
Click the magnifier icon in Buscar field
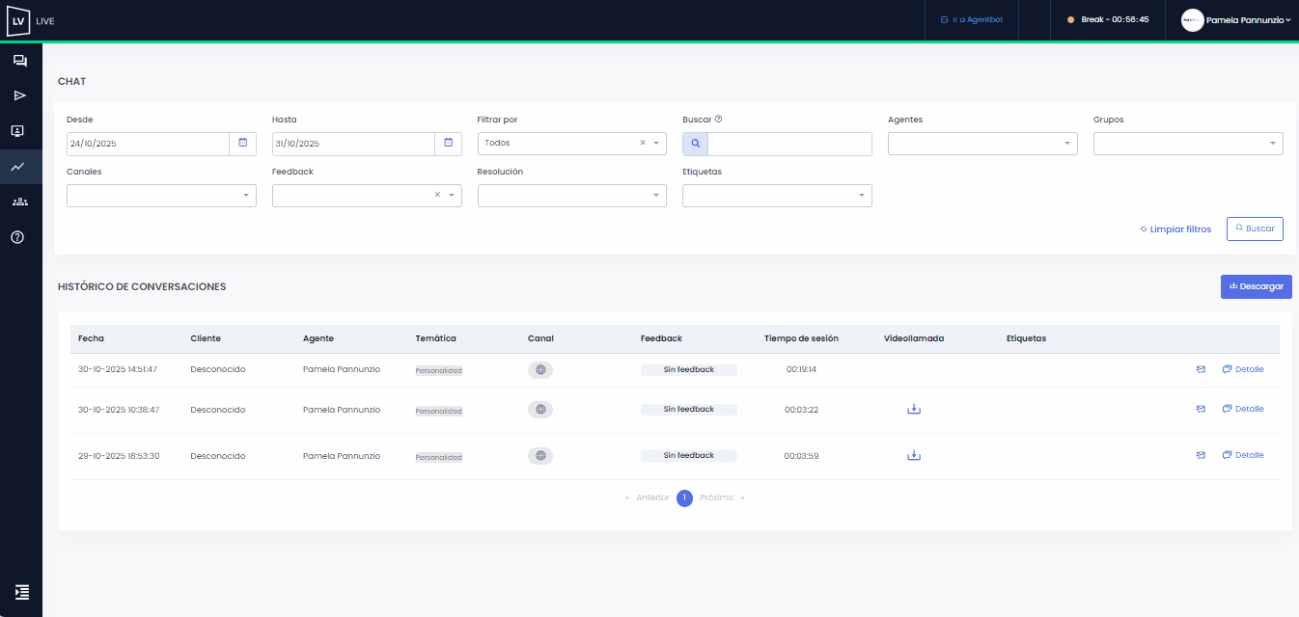(x=695, y=144)
